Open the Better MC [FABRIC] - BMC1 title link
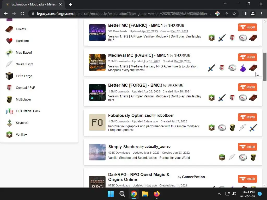This screenshot has width=267, height=200. tap(135, 25)
